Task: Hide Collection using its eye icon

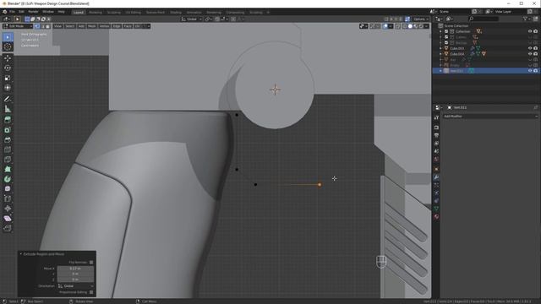Action: tap(530, 31)
